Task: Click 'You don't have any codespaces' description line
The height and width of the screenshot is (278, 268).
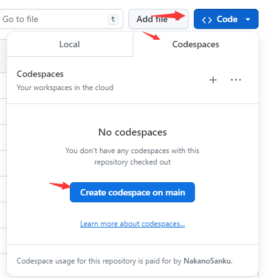Action: coord(132,151)
